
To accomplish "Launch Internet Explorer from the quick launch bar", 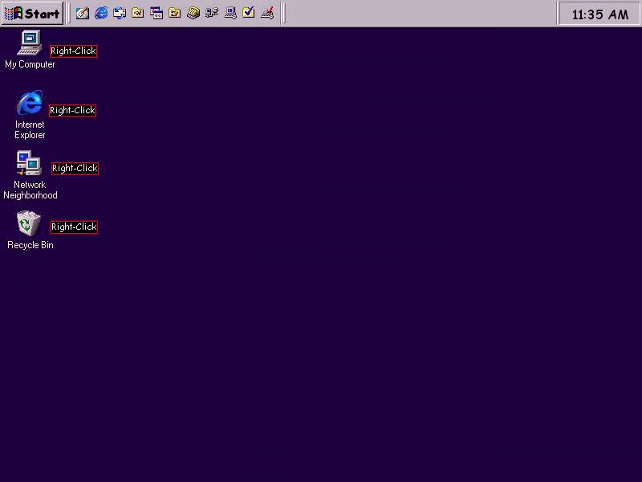I will click(x=101, y=13).
